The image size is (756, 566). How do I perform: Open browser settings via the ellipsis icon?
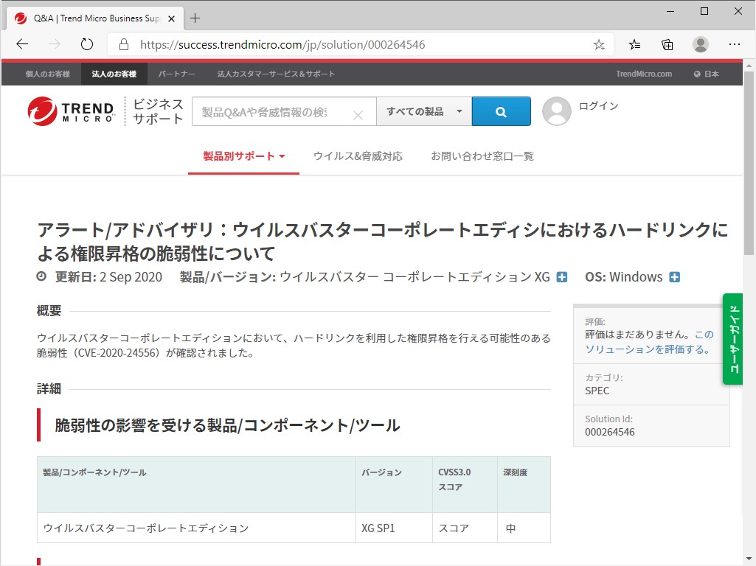735,44
